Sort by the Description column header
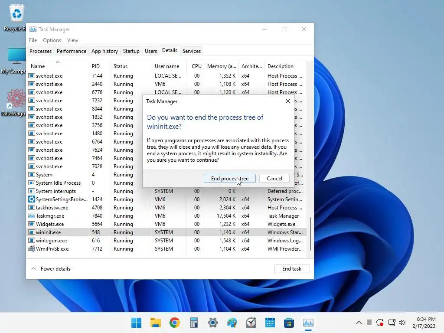This screenshot has width=444, height=333. 285,66
